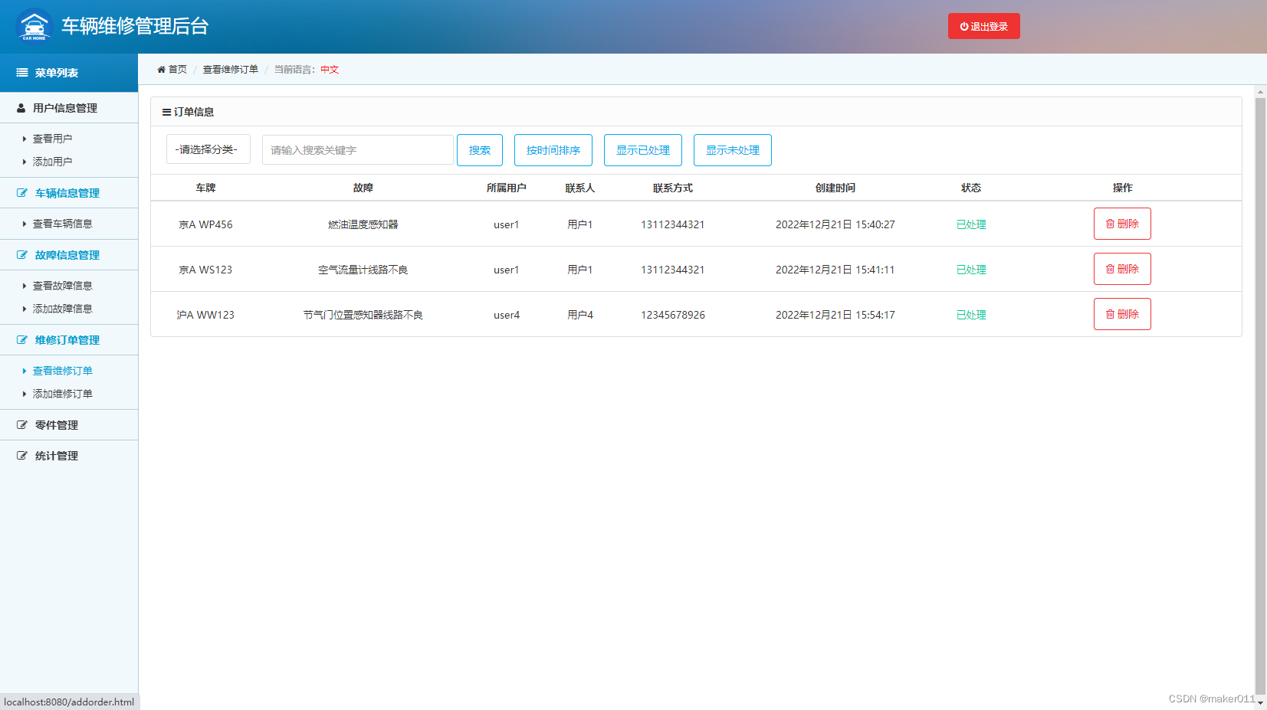Click the list icon beside 订单信息

click(x=166, y=112)
